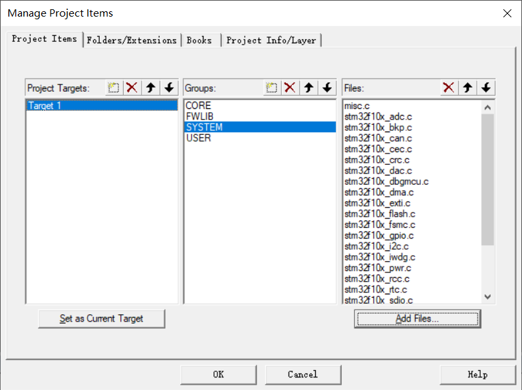Screen dimensions: 522x390
Task: Confirm with the OK button
Action: click(x=218, y=374)
